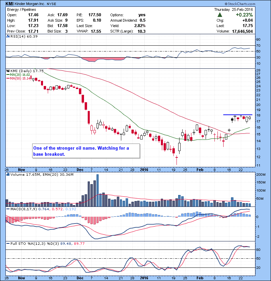Image resolution: width=271 pixels, height=281 pixels.
Task: Click the KMI ticker symbol in the header
Action: 9,4
